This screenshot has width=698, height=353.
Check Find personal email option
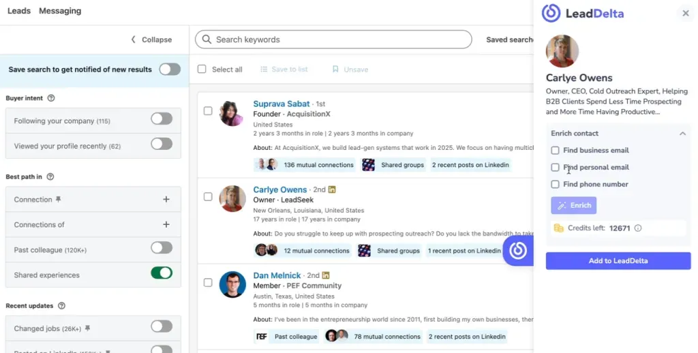tap(555, 168)
